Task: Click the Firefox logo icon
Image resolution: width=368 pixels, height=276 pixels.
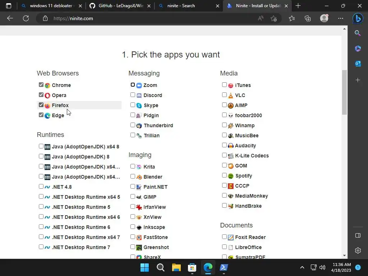Action: click(47, 106)
